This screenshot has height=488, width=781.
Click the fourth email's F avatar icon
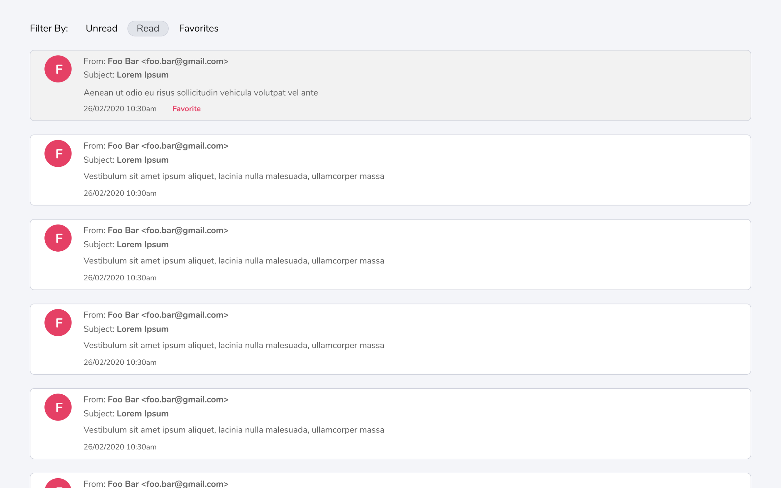coord(58,323)
